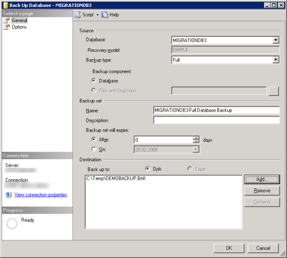Click the Script toolbar icon
The height and width of the screenshot is (258, 287).
[77, 15]
